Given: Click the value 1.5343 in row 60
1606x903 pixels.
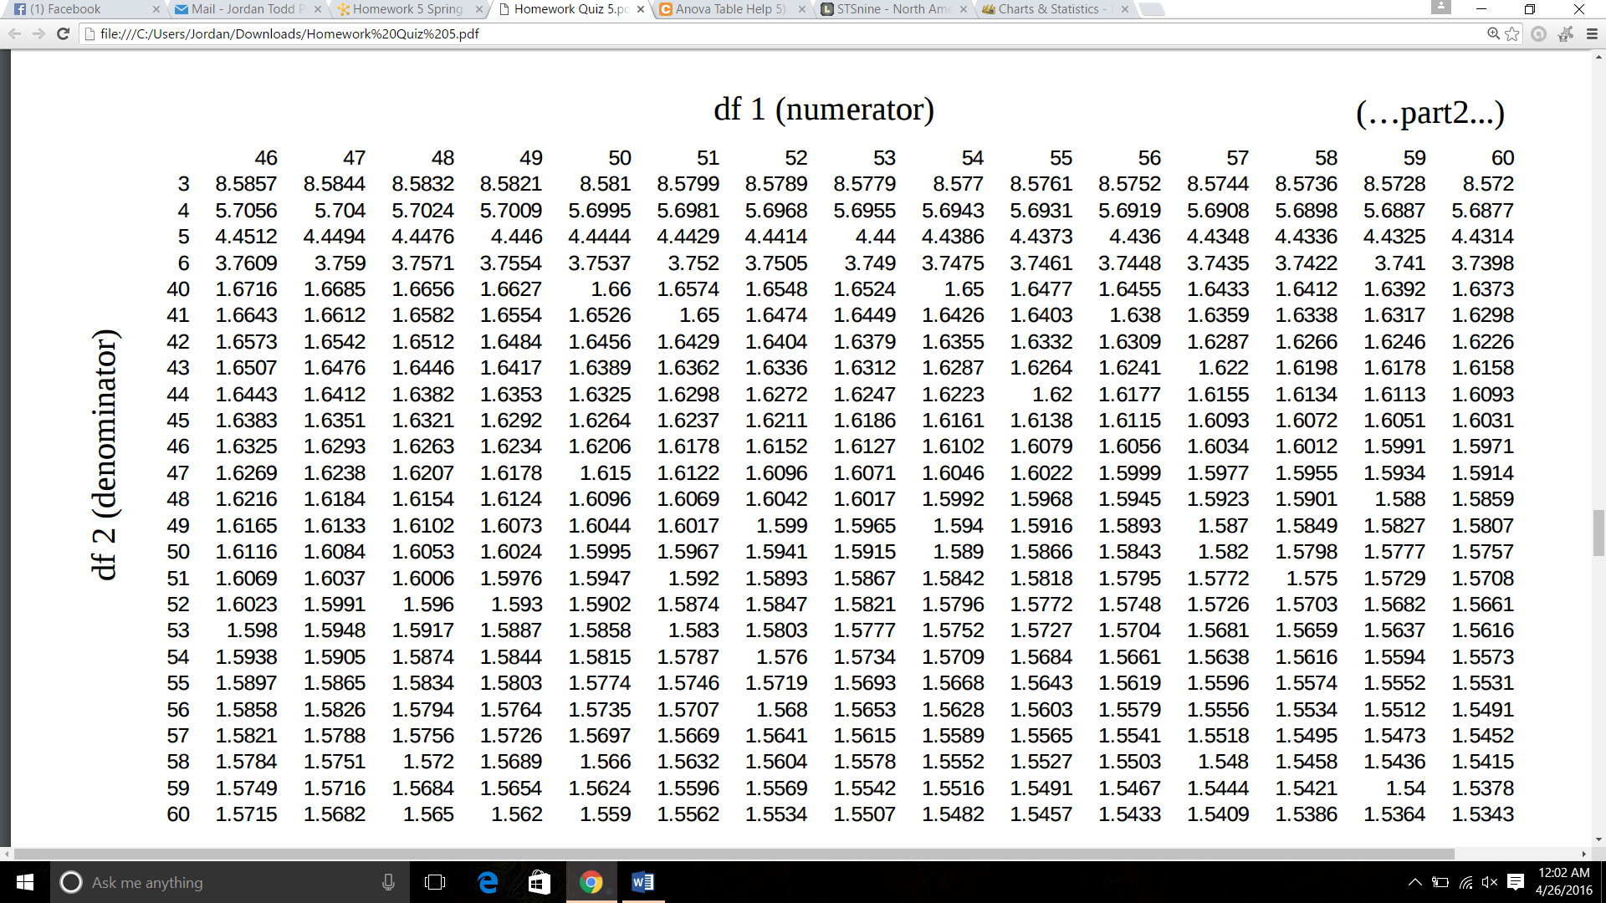Looking at the screenshot, I should tap(1483, 814).
